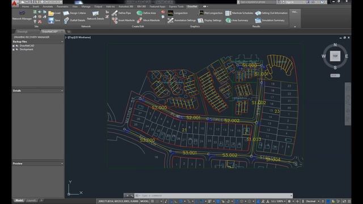Open the WCS dropdown below ViewCube
The image size is (363, 204).
point(335,75)
